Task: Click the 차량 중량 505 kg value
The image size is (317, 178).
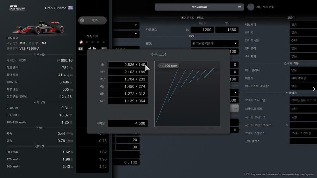Action: click(x=67, y=89)
